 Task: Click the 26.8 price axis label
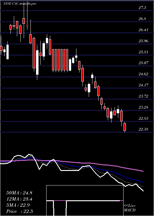(142, 19)
